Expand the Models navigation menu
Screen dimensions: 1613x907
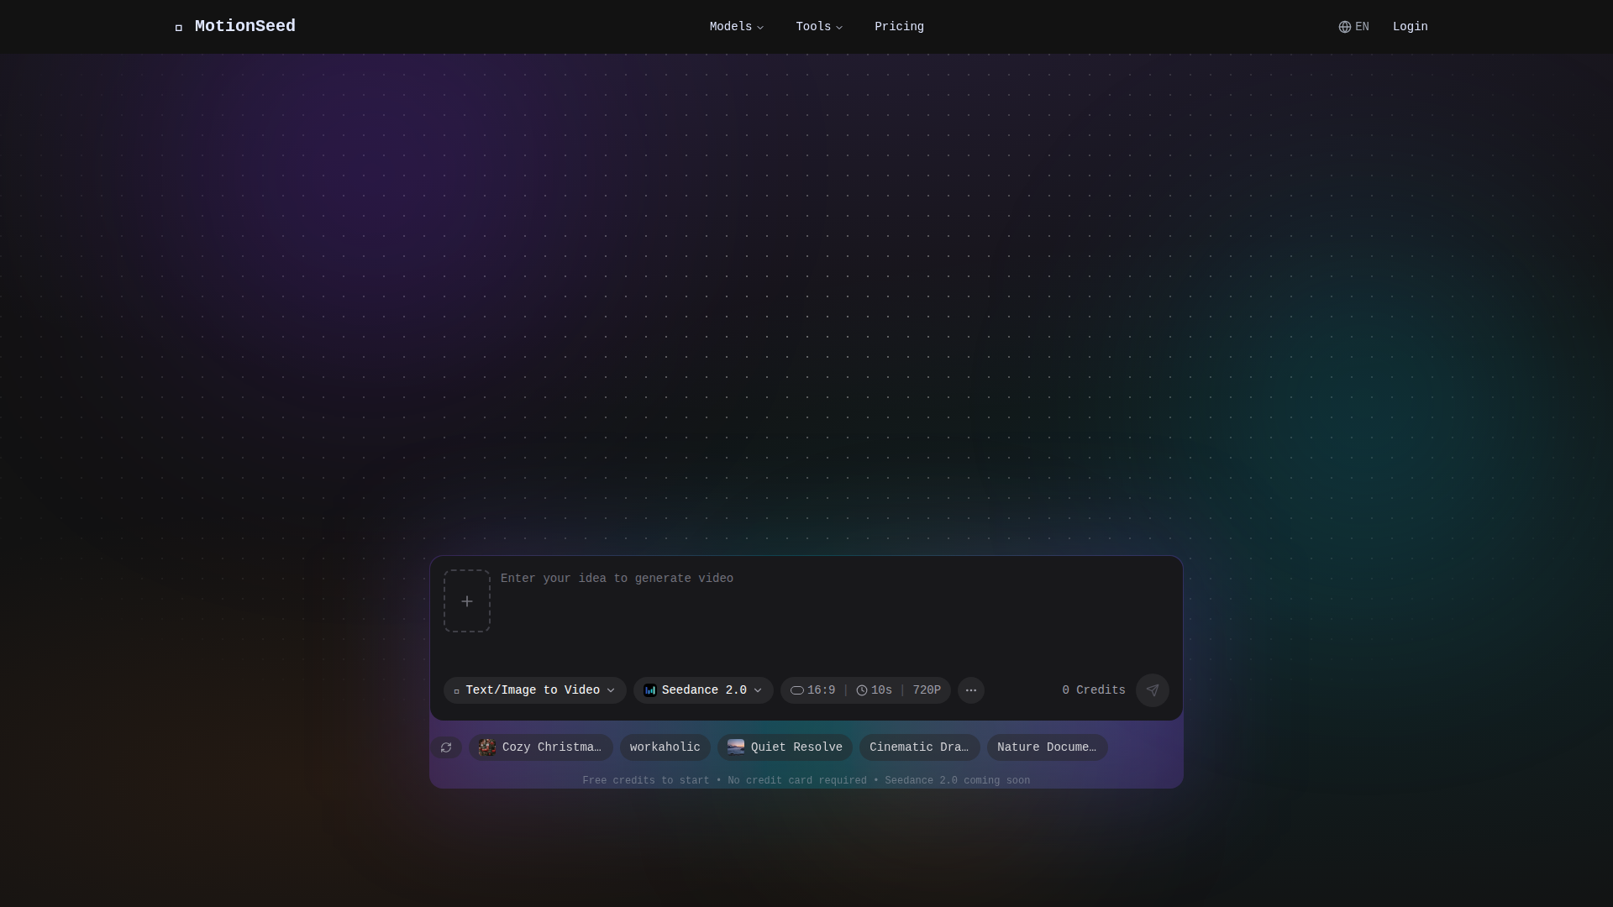click(736, 27)
